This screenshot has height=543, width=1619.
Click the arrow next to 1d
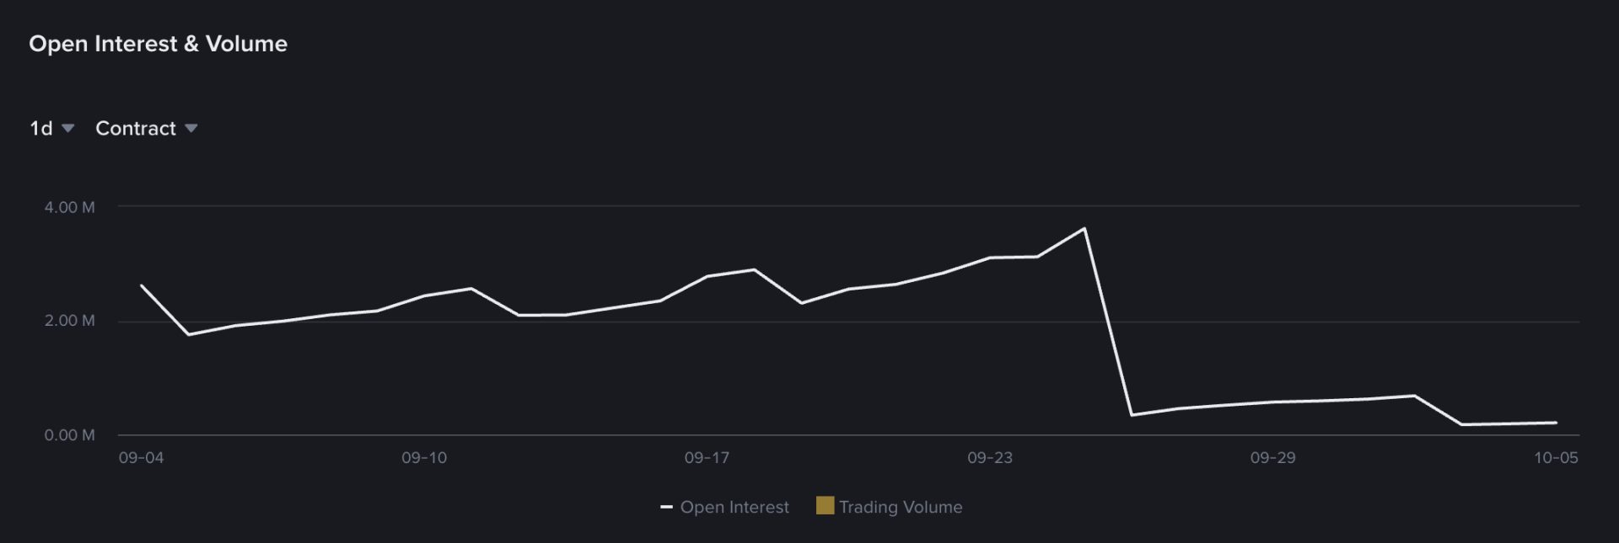[x=68, y=129]
